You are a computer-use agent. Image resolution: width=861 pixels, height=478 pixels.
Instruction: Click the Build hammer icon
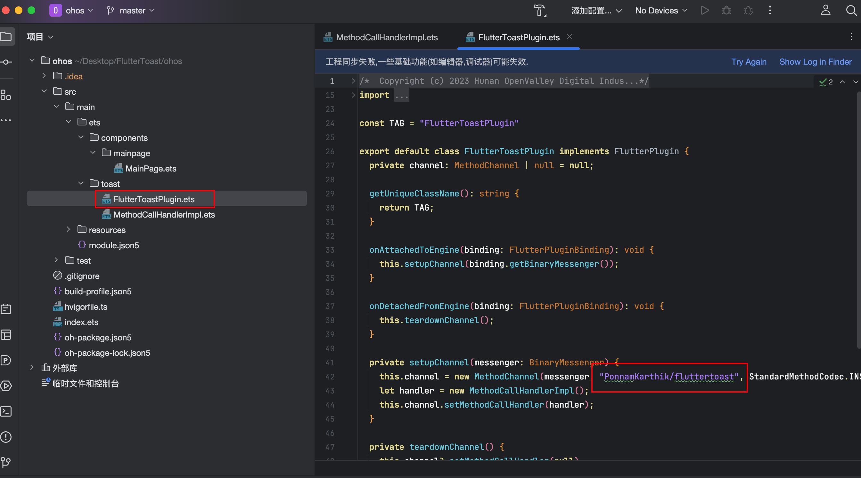point(539,11)
